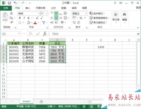Open 套用表格格式 table format menu
Screen dimensions: 141x109
[x=99, y=18]
